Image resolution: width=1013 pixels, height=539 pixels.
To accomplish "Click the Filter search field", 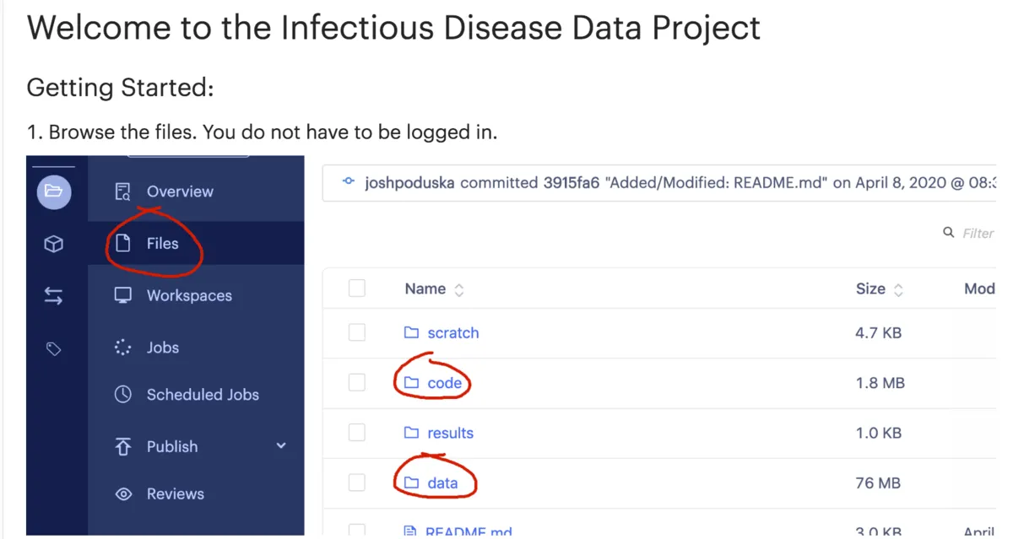I will pyautogui.click(x=978, y=233).
